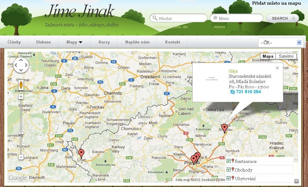
Task: Expand the Mapy menu
Action: [x=74, y=42]
